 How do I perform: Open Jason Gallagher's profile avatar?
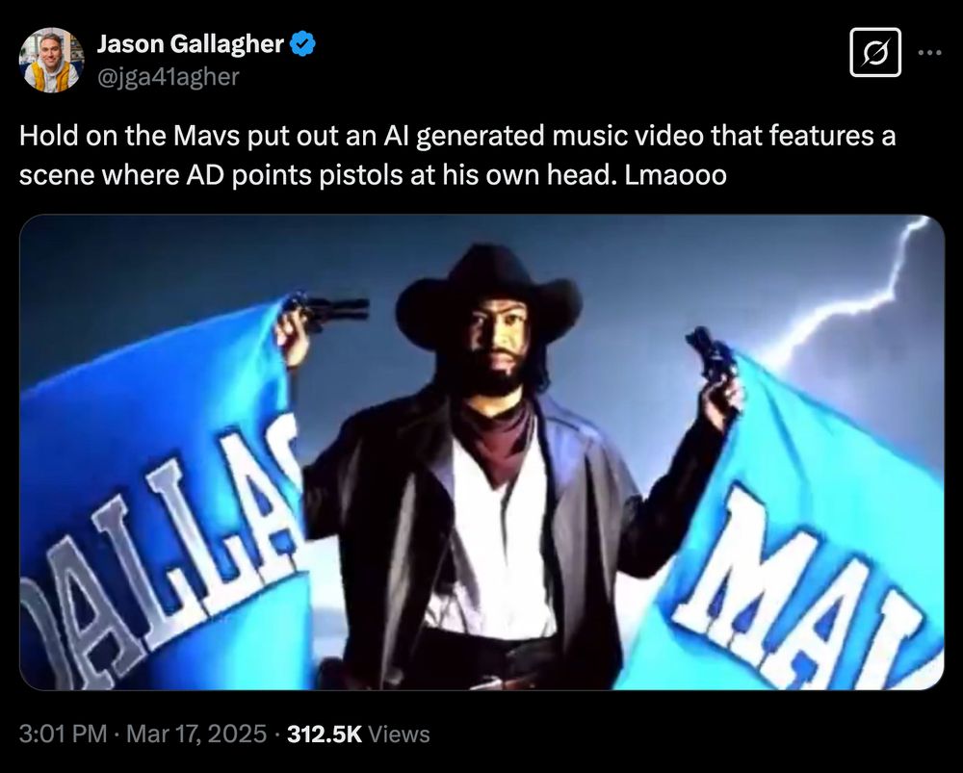(51, 61)
